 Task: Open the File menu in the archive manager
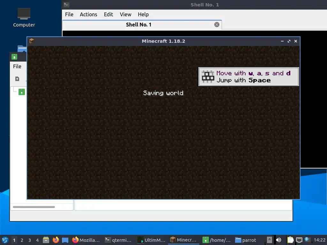(17, 66)
